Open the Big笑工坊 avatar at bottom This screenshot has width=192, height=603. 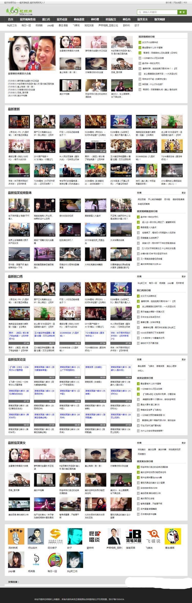75,560
